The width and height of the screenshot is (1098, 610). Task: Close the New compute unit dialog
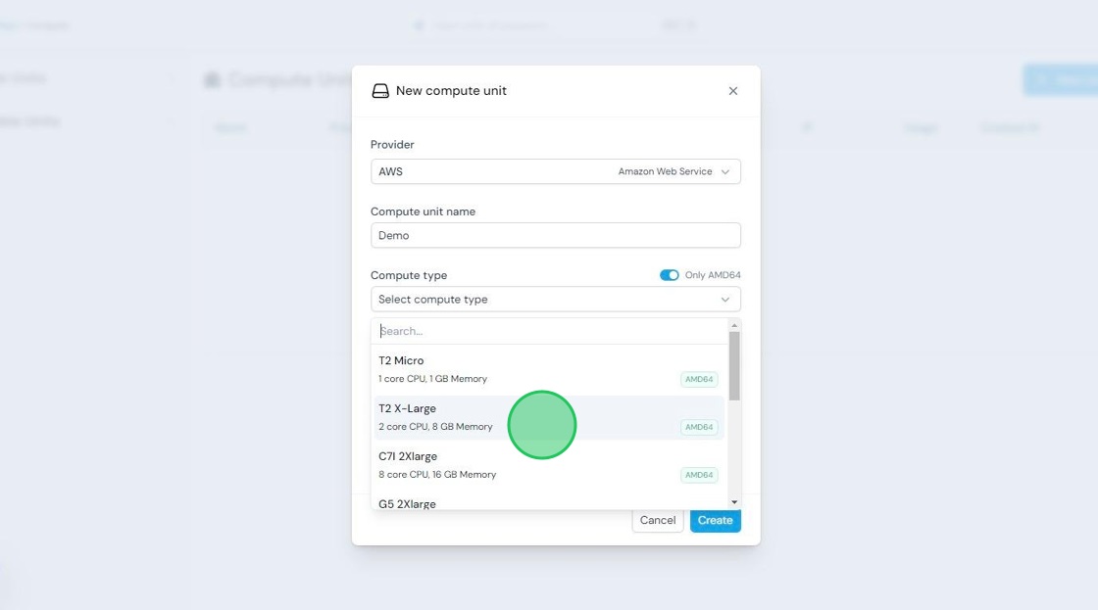pos(733,91)
